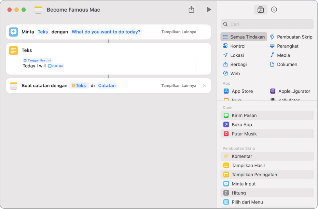The height and width of the screenshot is (209, 318).
Task: Select the Semua Tindakan category
Action: click(x=244, y=37)
